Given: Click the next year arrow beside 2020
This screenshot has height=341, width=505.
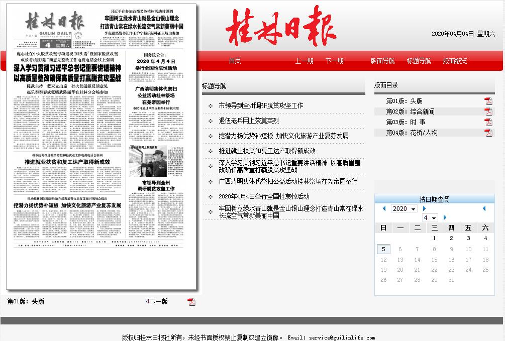Looking at the screenshot, I should click(x=424, y=208).
